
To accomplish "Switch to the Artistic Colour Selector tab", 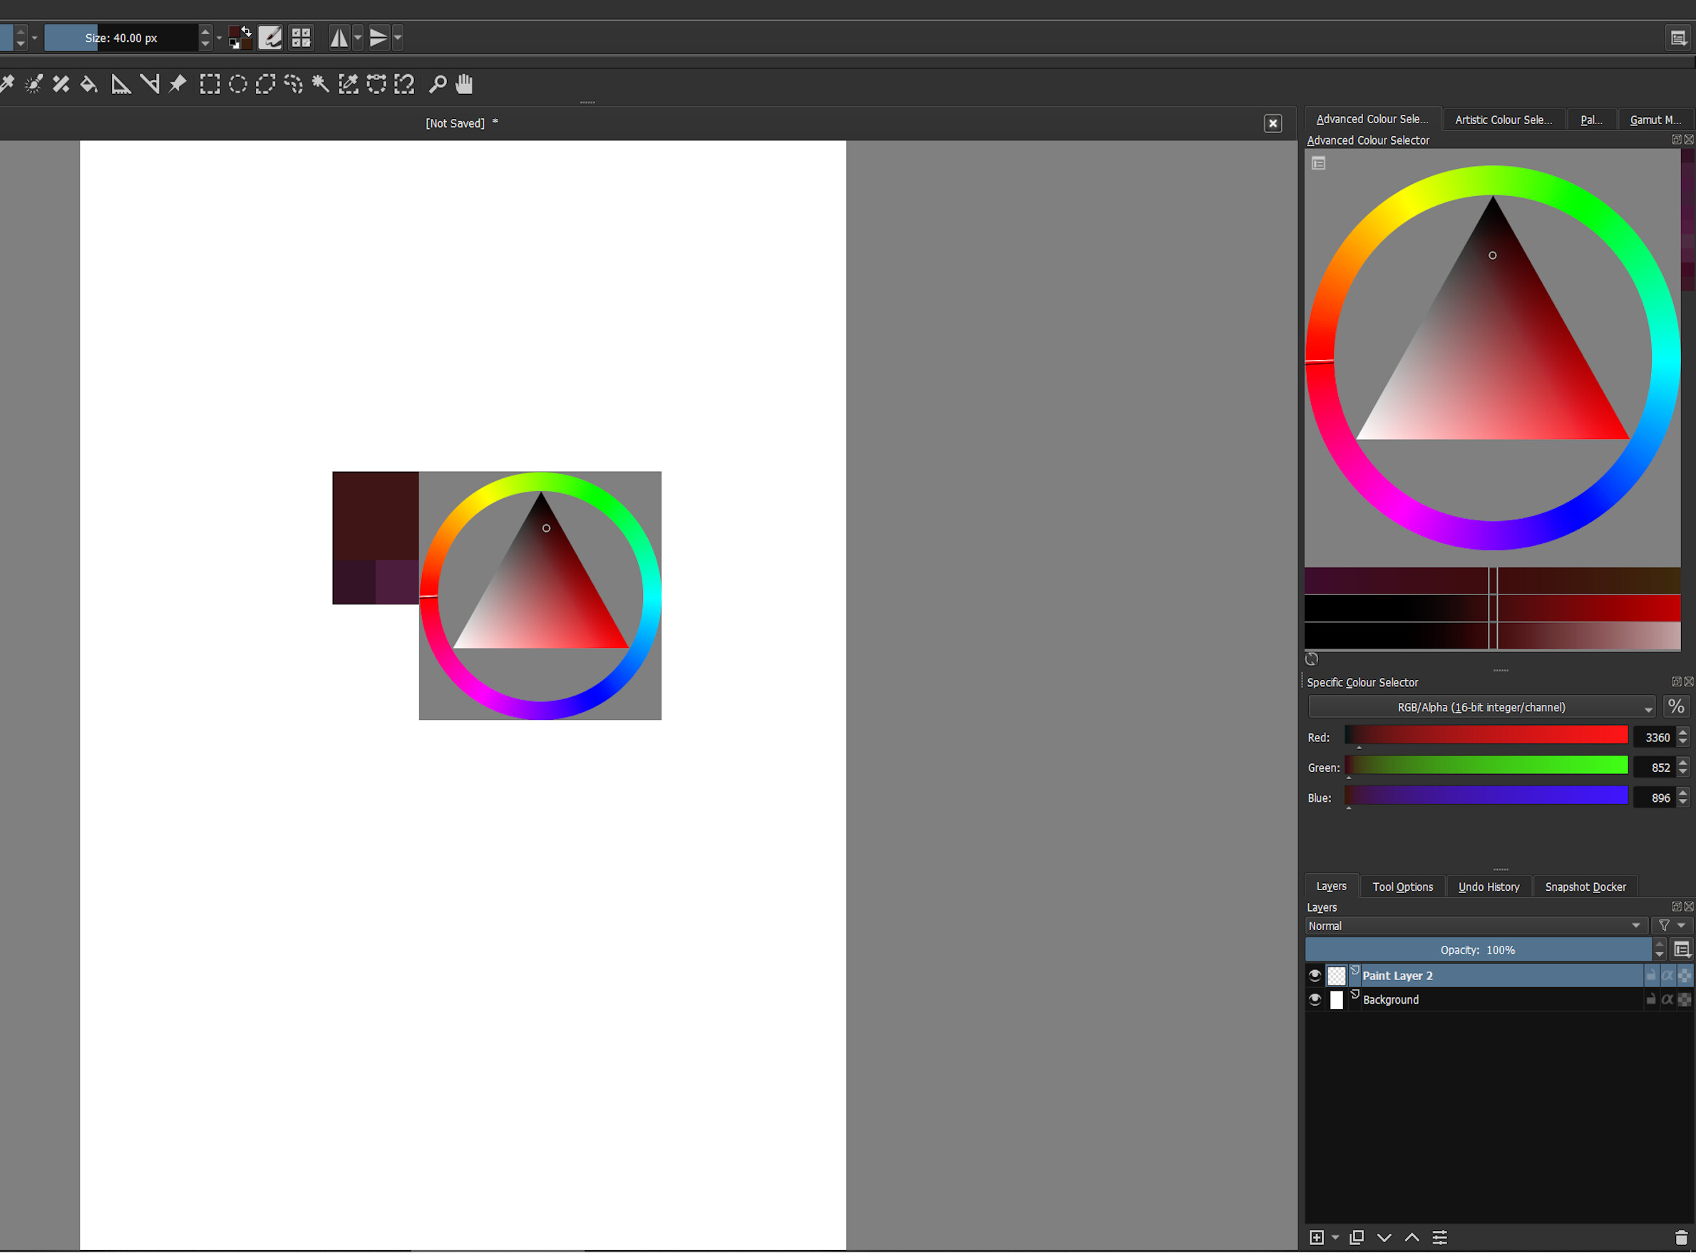I will [1504, 119].
